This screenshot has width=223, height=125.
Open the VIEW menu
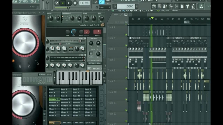[15, 2]
